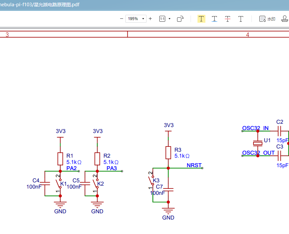
Task: Click the stamp tool icon
Action: 285,19
